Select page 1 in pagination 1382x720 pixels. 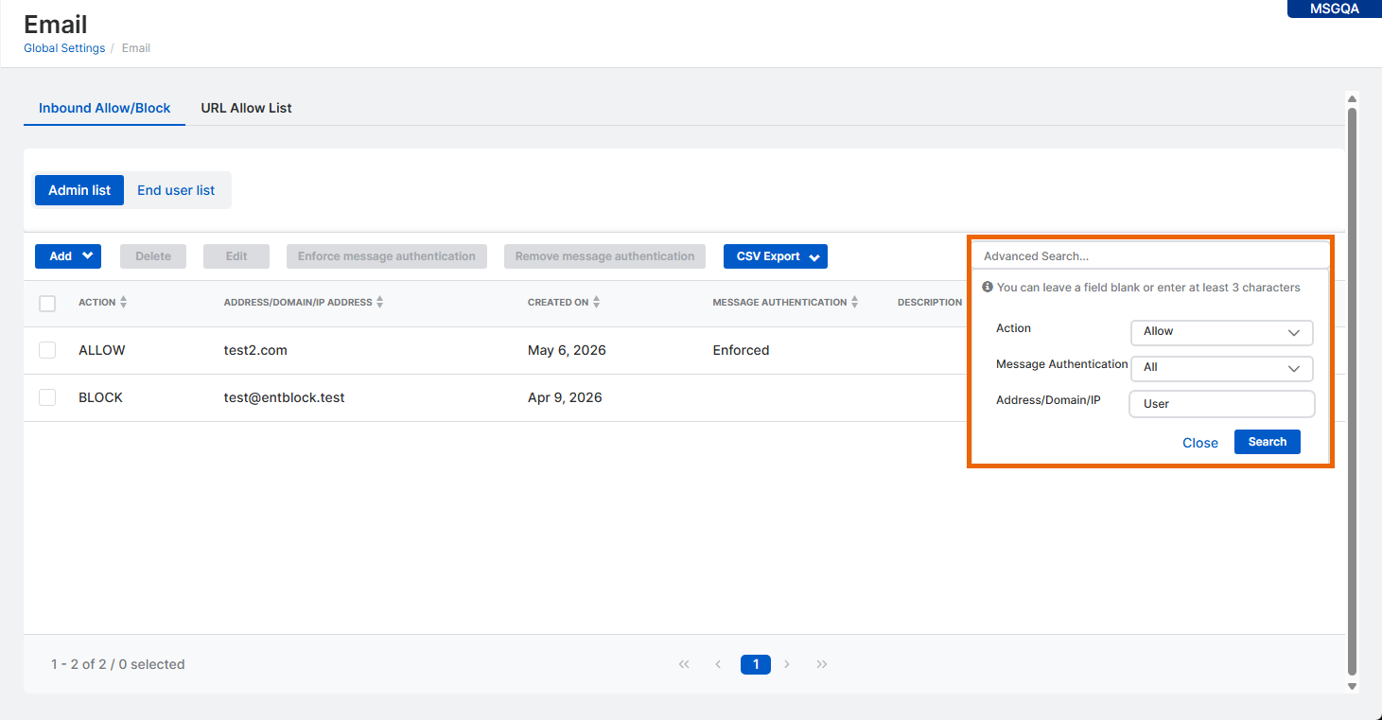point(756,664)
